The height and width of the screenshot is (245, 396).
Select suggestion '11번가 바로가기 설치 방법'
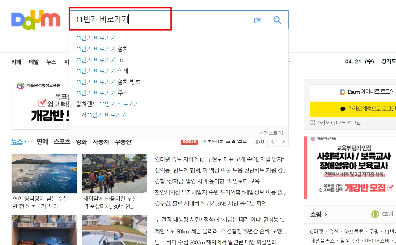point(108,82)
